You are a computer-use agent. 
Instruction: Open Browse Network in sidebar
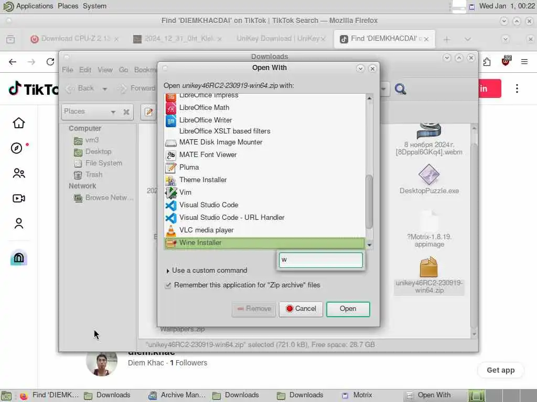click(x=103, y=198)
